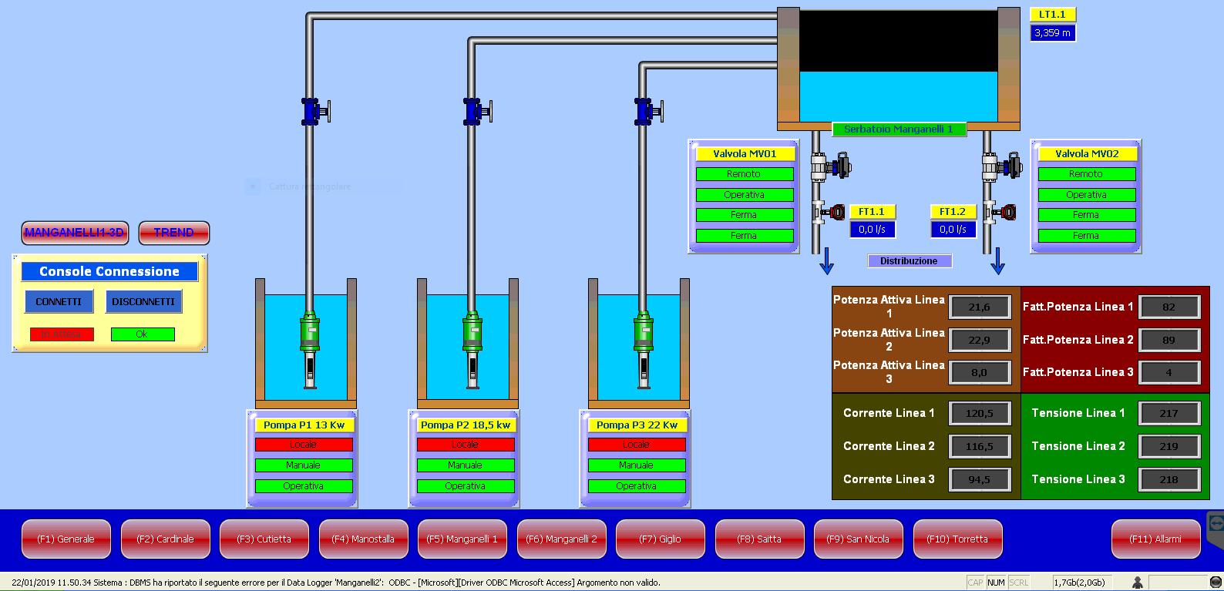Click the round status LED in status bar
The image size is (1224, 591).
click(1216, 583)
